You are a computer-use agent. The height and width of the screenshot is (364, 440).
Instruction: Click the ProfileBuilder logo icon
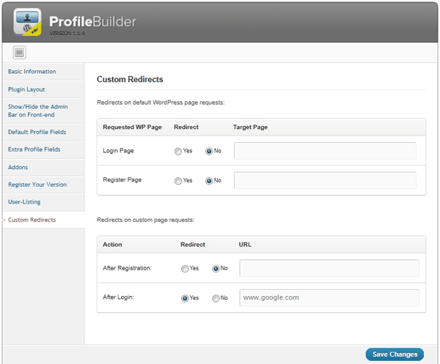(28, 22)
